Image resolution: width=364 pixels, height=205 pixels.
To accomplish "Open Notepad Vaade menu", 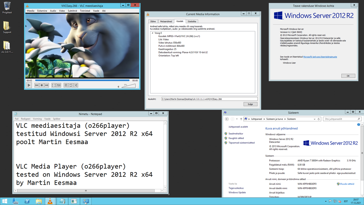I will pos(47,119).
